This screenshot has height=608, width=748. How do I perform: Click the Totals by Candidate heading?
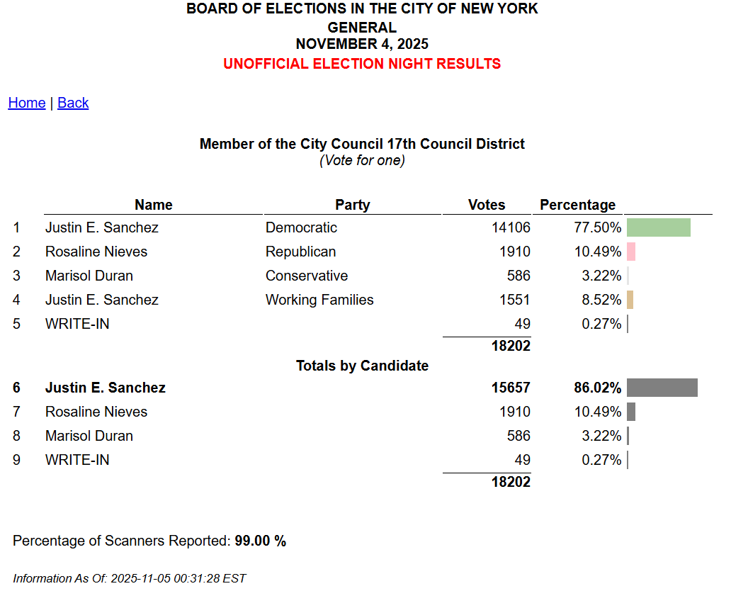tap(362, 366)
